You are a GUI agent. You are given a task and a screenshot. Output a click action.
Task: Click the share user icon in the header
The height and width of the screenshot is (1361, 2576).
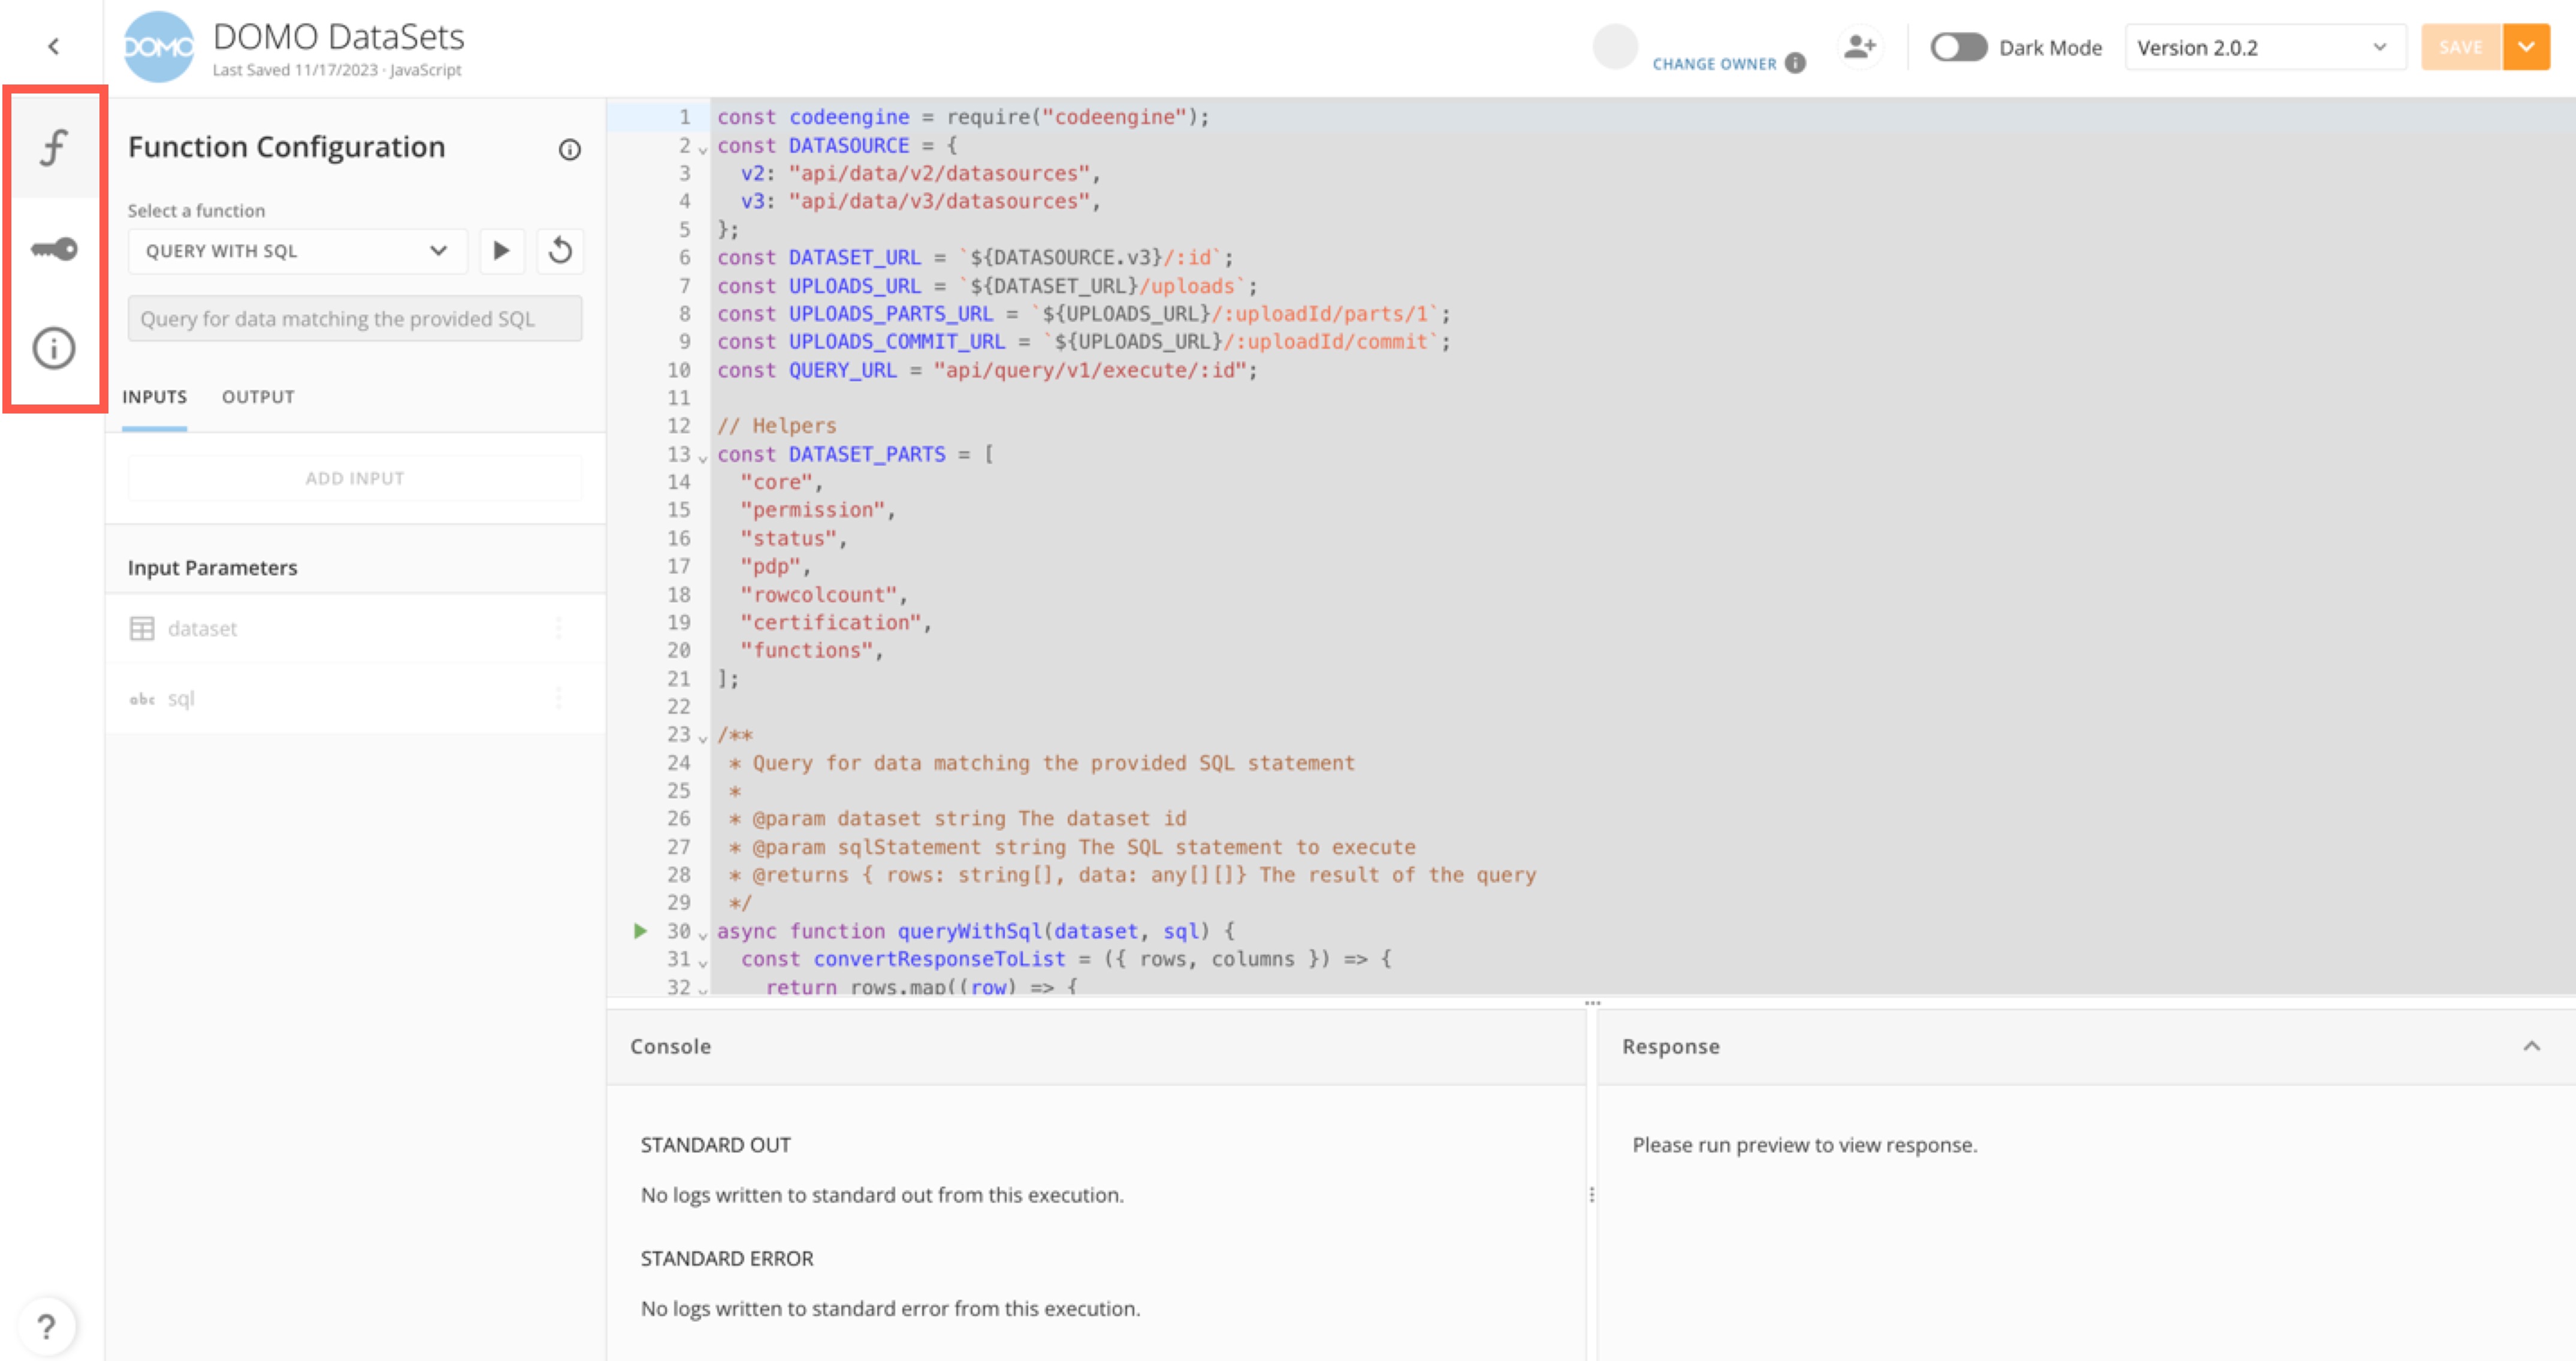[1859, 46]
